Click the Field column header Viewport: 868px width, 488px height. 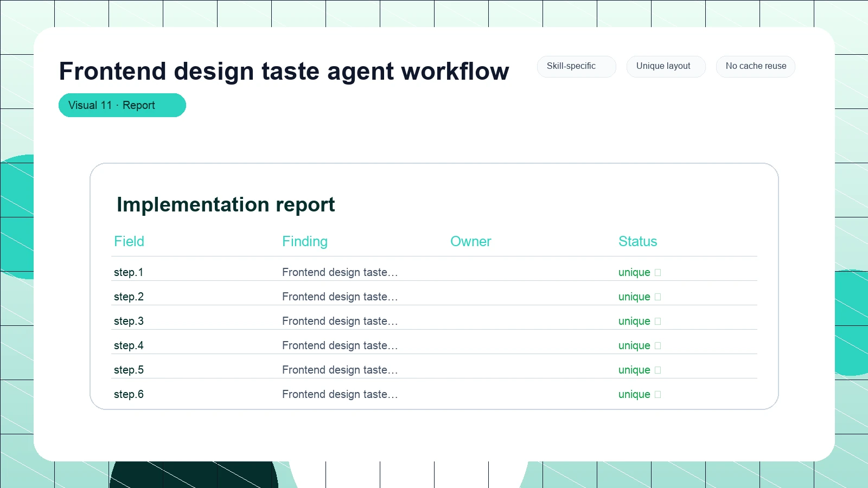(x=129, y=241)
